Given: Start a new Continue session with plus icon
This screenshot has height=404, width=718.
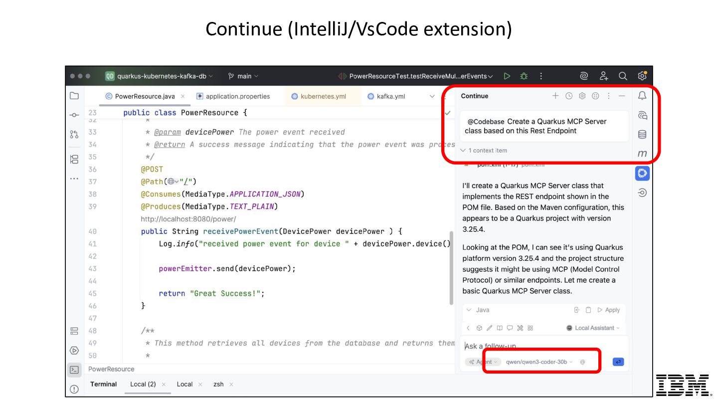Looking at the screenshot, I should click(555, 96).
